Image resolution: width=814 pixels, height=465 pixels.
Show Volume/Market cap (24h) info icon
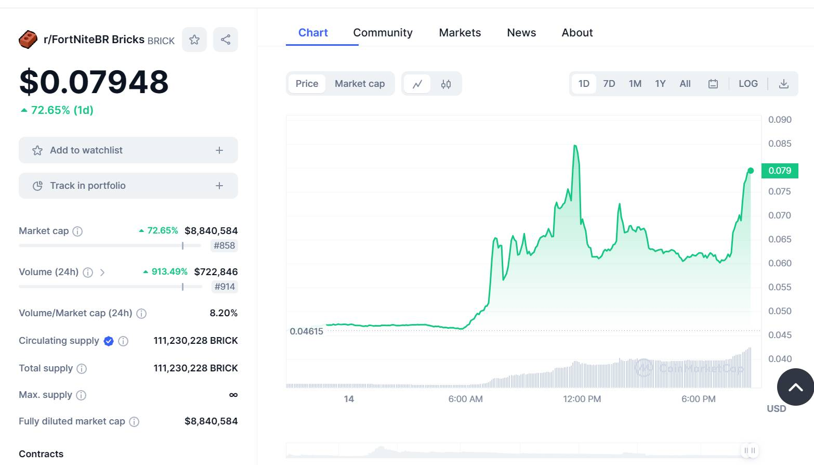141,313
